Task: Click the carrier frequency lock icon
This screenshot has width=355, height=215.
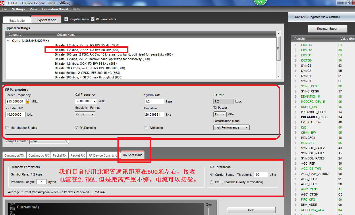Action: coord(28,101)
